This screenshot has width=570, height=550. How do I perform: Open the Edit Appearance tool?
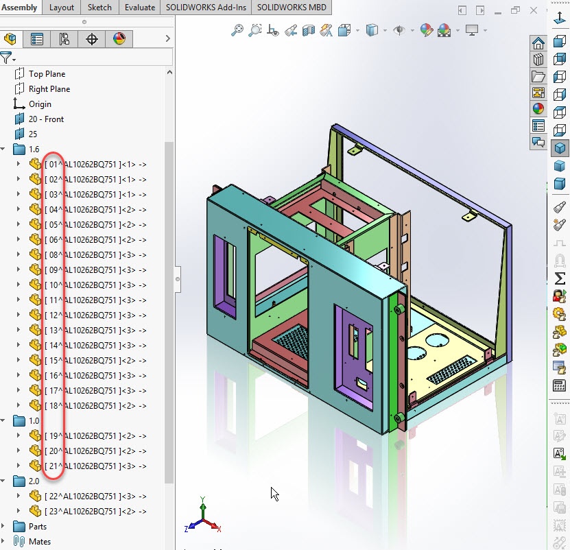tap(427, 30)
